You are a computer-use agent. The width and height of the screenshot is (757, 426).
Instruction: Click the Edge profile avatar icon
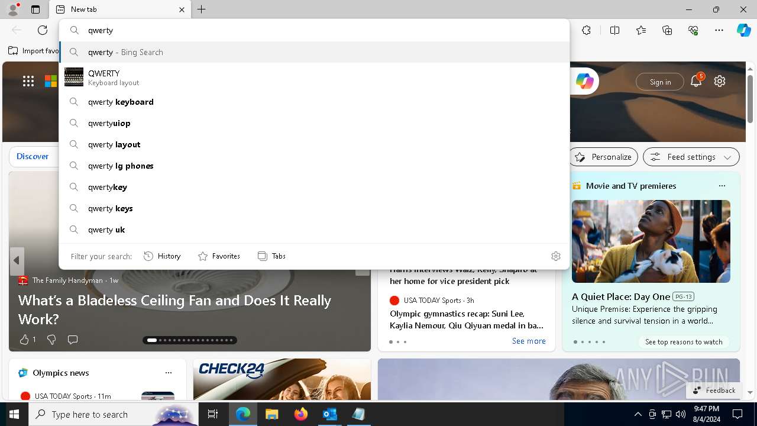coord(13,9)
